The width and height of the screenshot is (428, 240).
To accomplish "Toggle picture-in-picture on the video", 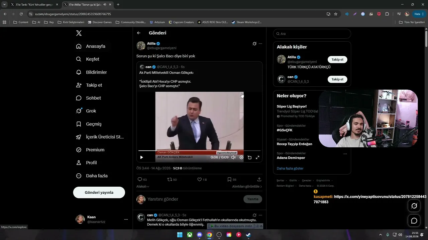I will 249,157.
